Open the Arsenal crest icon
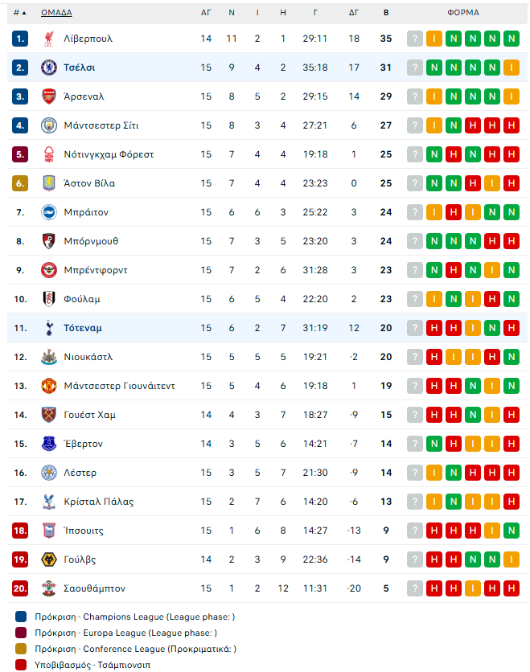The image size is (530, 672). 49,96
